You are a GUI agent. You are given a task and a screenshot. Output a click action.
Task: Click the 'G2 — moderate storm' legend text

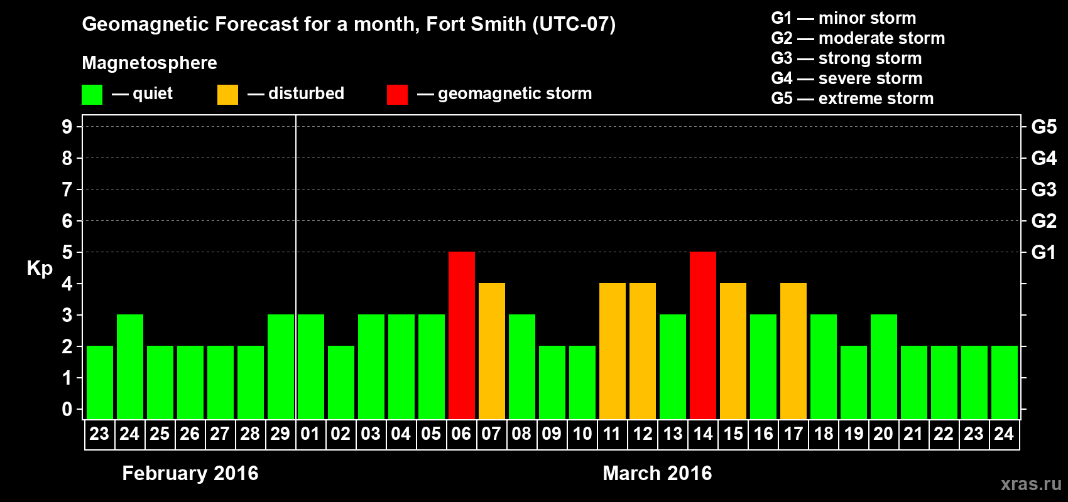pos(858,38)
